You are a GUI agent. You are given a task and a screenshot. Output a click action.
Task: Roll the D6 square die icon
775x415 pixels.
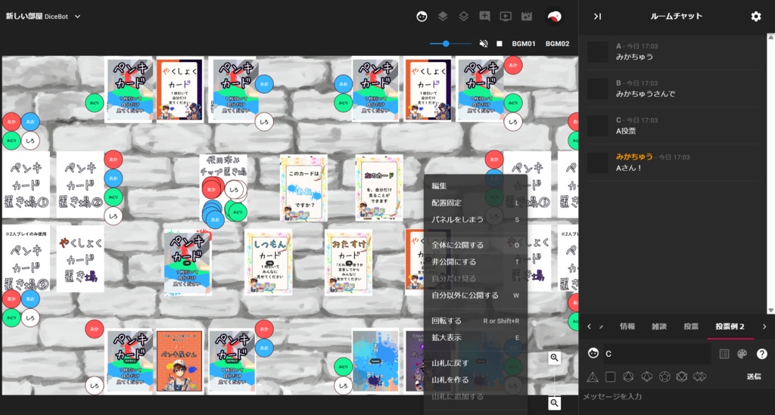pos(611,377)
